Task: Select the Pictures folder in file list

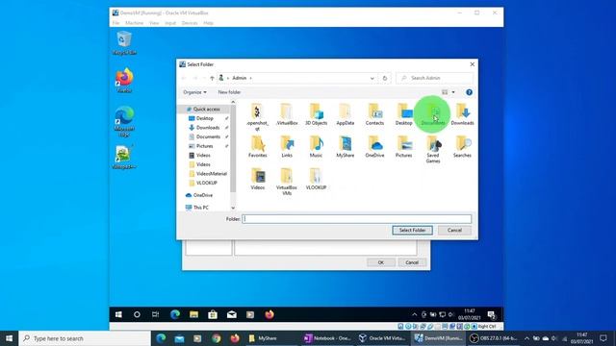Action: 404,147
